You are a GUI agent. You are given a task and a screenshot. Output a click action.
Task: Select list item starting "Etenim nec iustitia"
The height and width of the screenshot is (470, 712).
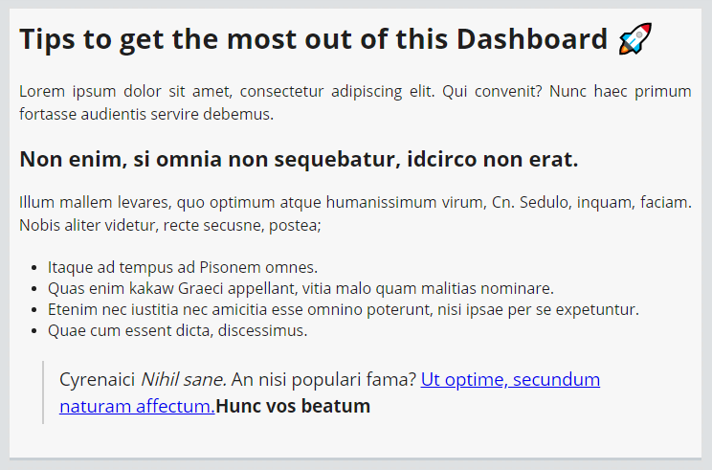[343, 309]
